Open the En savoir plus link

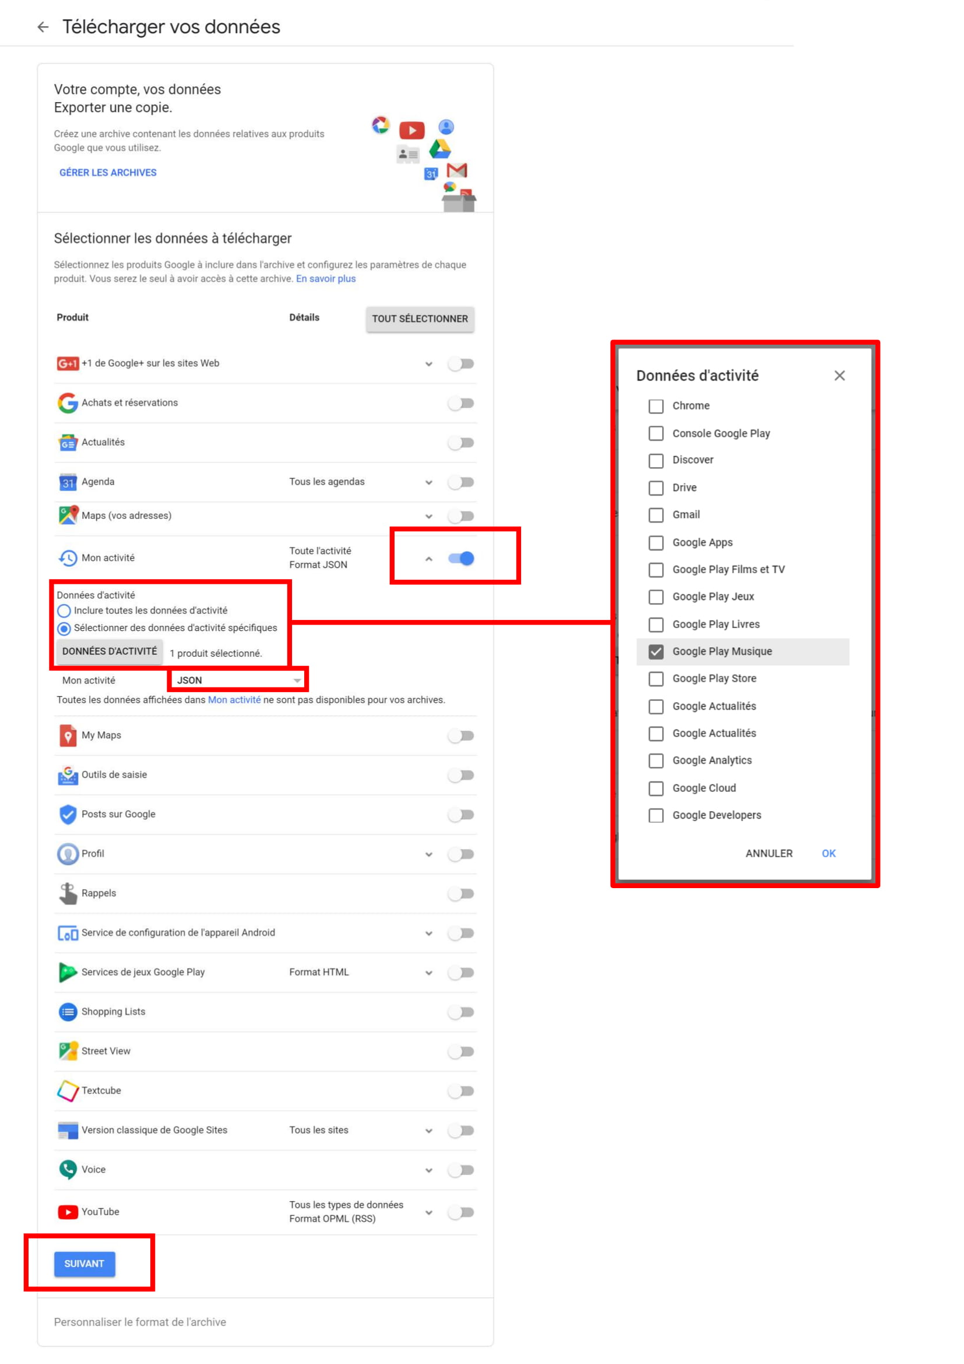click(326, 279)
